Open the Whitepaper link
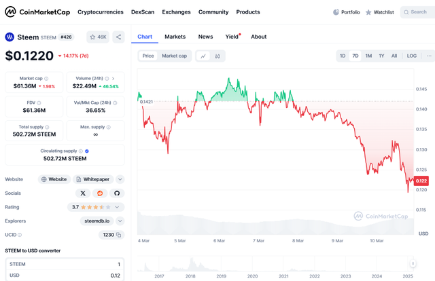The image size is (435, 281). (93, 179)
